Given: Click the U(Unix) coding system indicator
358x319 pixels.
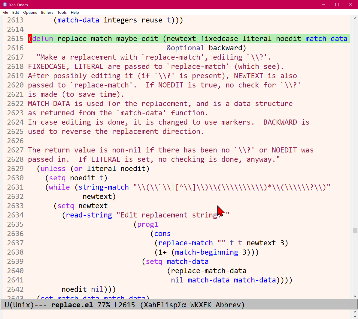Looking at the screenshot, I should (19, 305).
